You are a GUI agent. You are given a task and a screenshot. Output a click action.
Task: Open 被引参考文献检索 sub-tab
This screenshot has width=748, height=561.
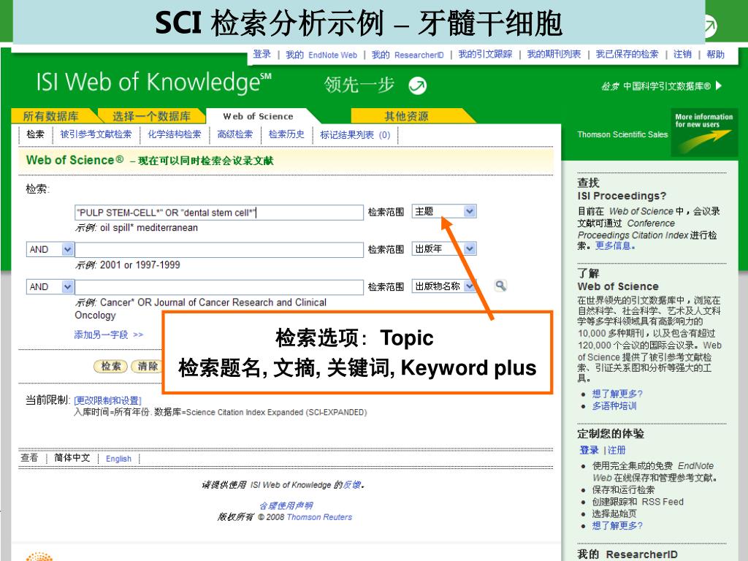[x=96, y=134]
